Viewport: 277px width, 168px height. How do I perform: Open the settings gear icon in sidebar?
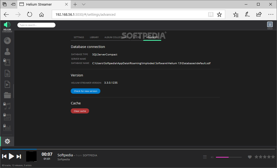[7, 141]
